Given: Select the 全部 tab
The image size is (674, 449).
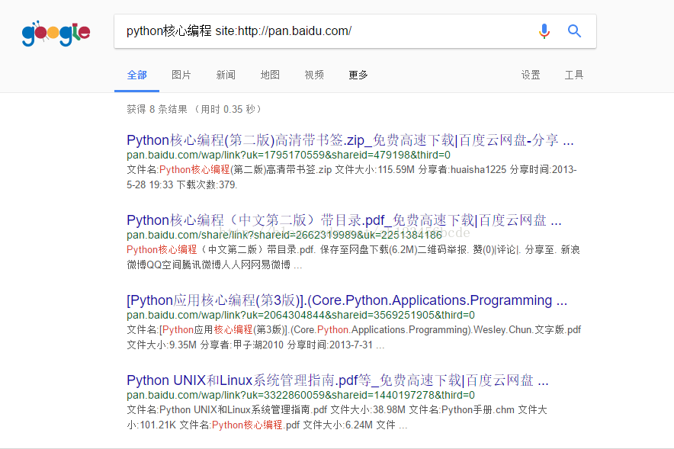Looking at the screenshot, I should 136,75.
